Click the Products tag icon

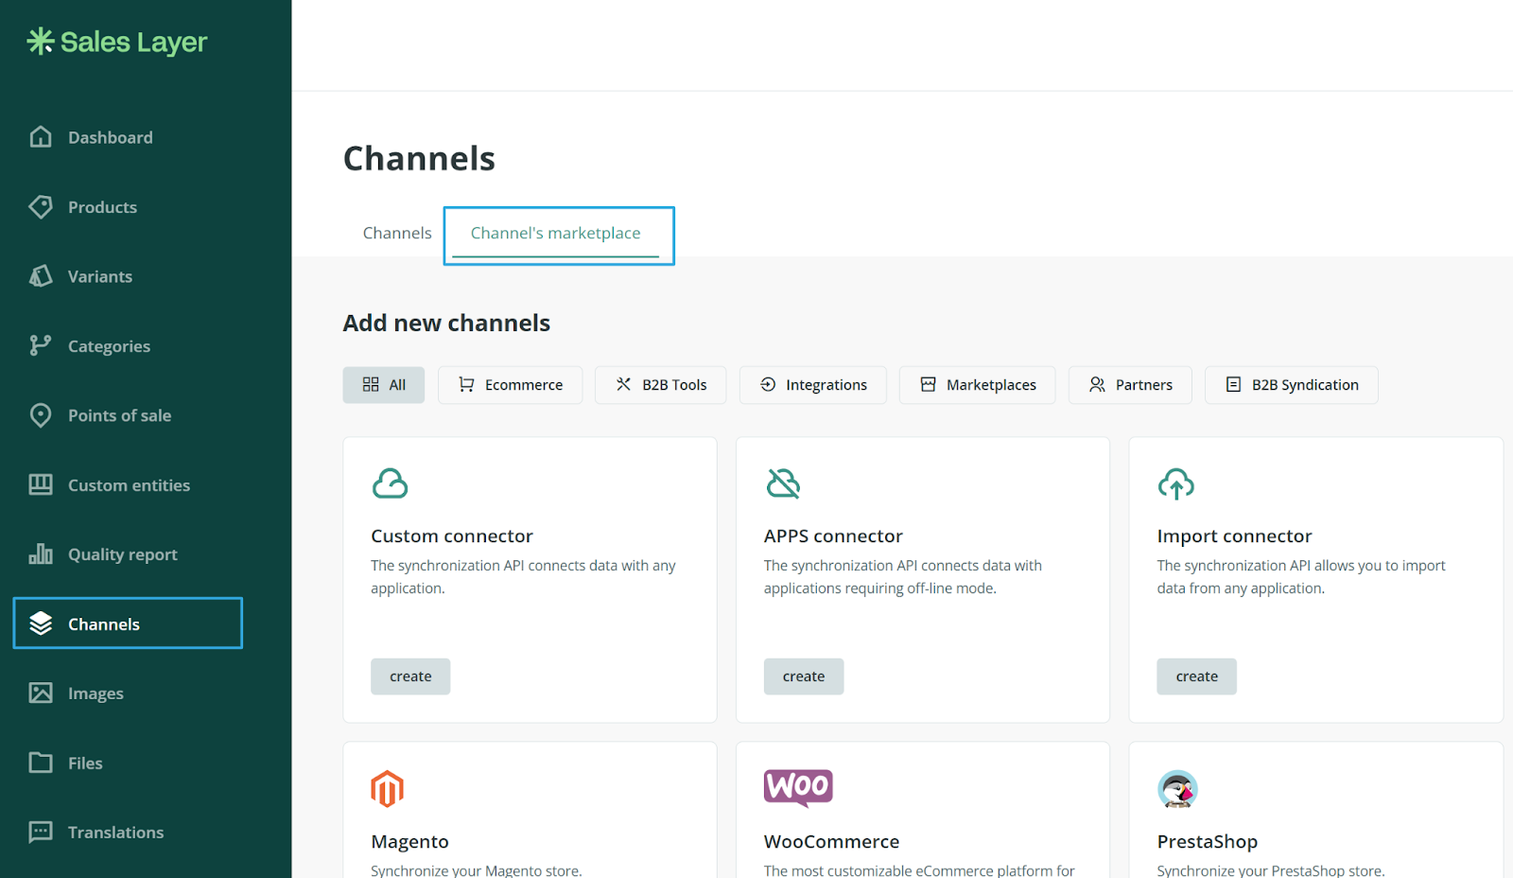coord(41,207)
